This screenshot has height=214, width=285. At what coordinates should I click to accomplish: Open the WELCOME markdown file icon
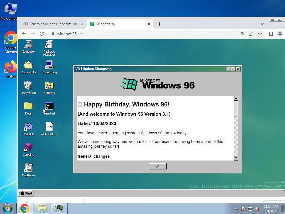pyautogui.click(x=49, y=129)
